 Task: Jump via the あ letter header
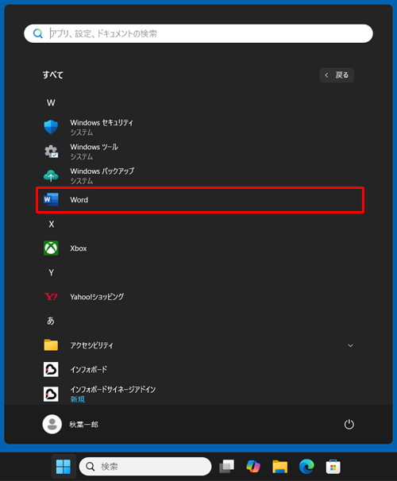pos(51,321)
